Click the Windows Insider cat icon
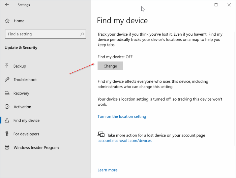The height and width of the screenshot is (178, 236). (7, 147)
